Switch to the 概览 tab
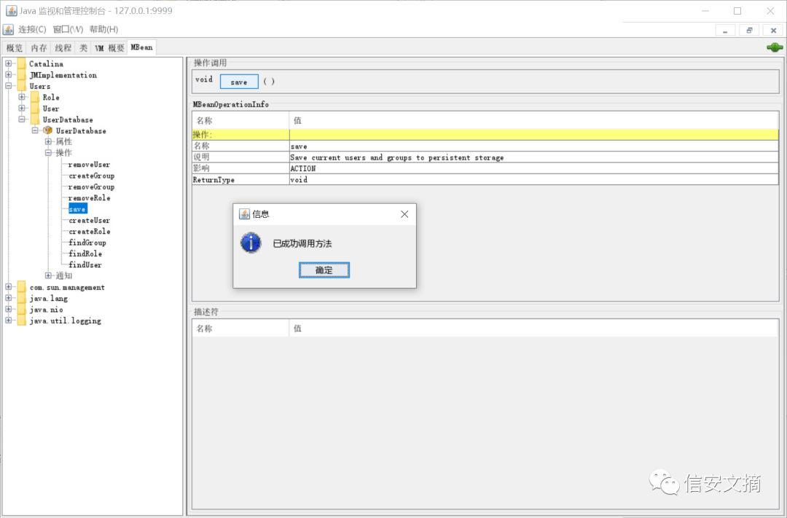The image size is (787, 518). click(15, 47)
